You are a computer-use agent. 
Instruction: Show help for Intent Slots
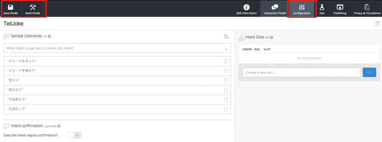pos(272,38)
